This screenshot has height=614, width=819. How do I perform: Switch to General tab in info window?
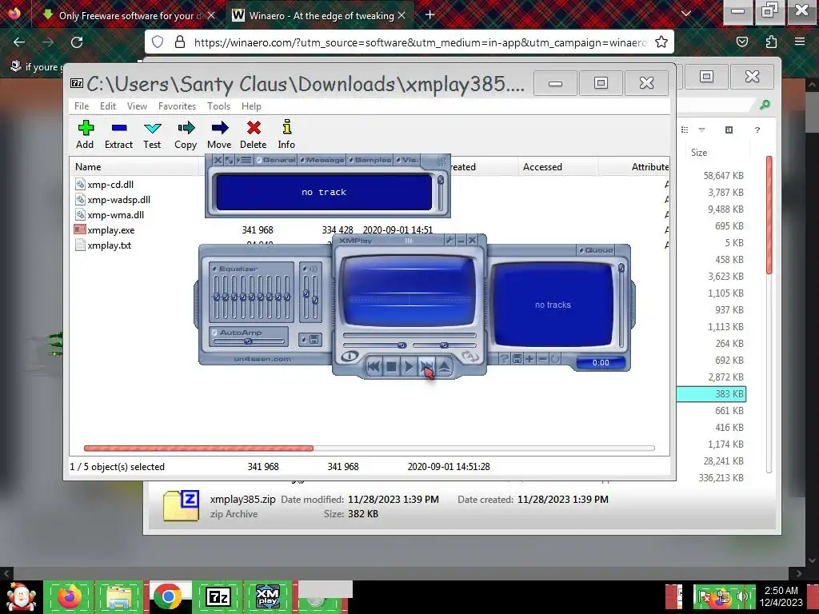(x=276, y=160)
